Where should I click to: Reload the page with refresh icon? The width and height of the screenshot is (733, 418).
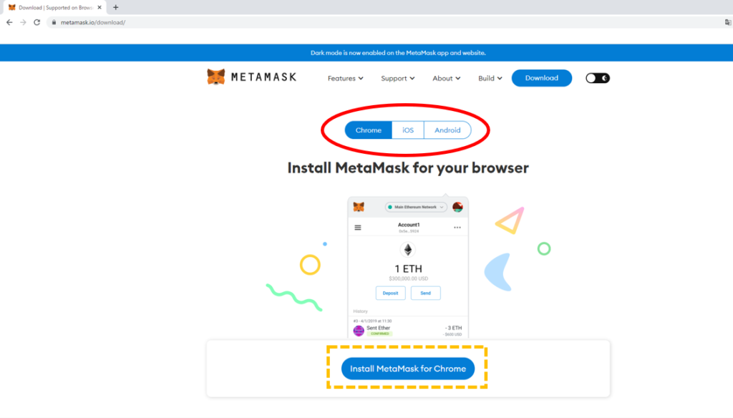pyautogui.click(x=37, y=22)
